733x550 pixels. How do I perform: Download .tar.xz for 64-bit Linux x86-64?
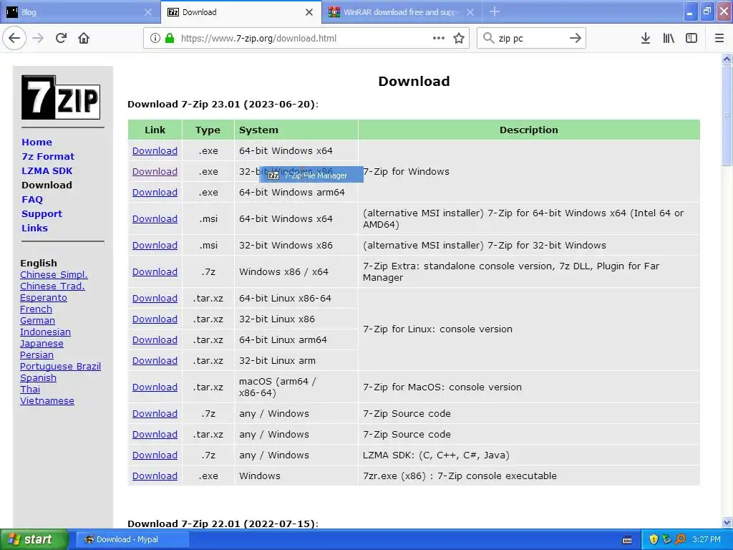(155, 299)
